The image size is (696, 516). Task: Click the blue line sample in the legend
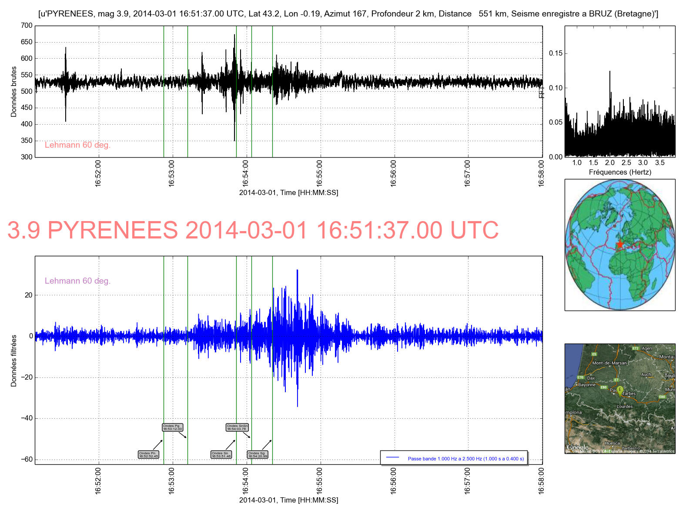[x=393, y=458]
